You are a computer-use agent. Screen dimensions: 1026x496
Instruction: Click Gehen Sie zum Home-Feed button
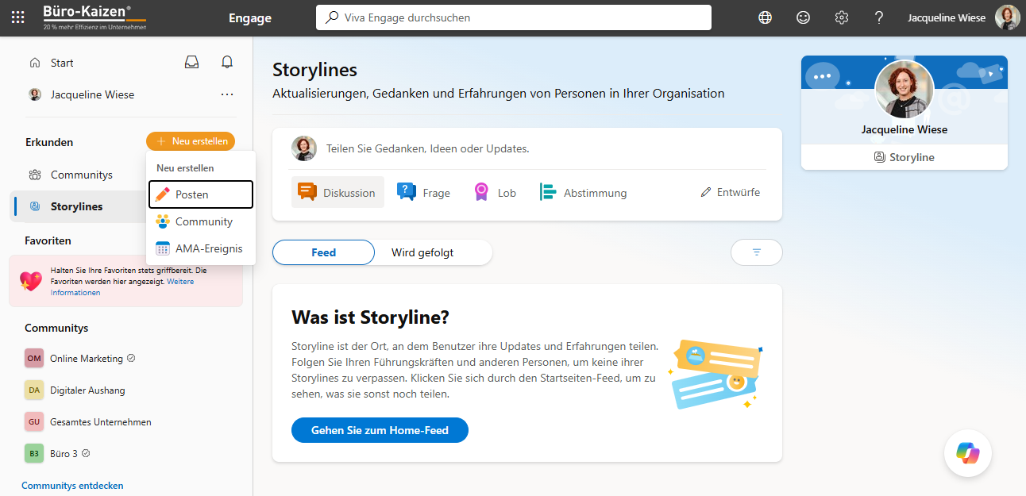click(x=380, y=430)
